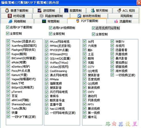Click the P2P下载限制 tab icon
Image resolution: width=141 pixels, height=128 pixels.
pos(78,21)
